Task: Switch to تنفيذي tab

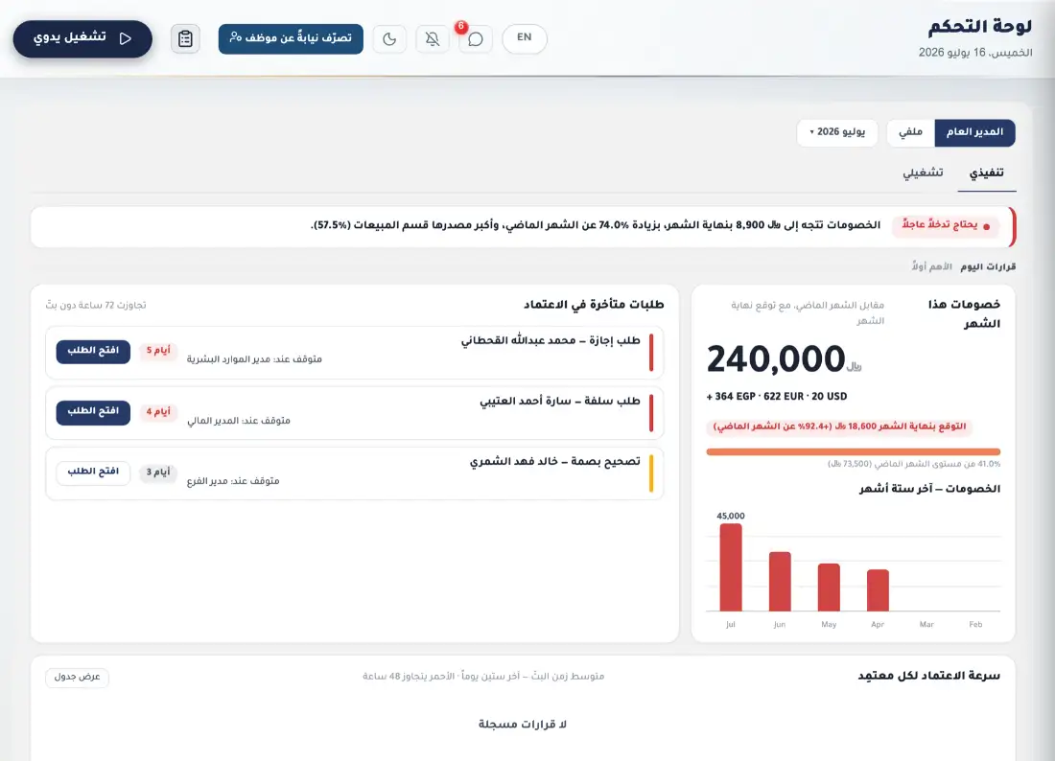Action: click(986, 173)
